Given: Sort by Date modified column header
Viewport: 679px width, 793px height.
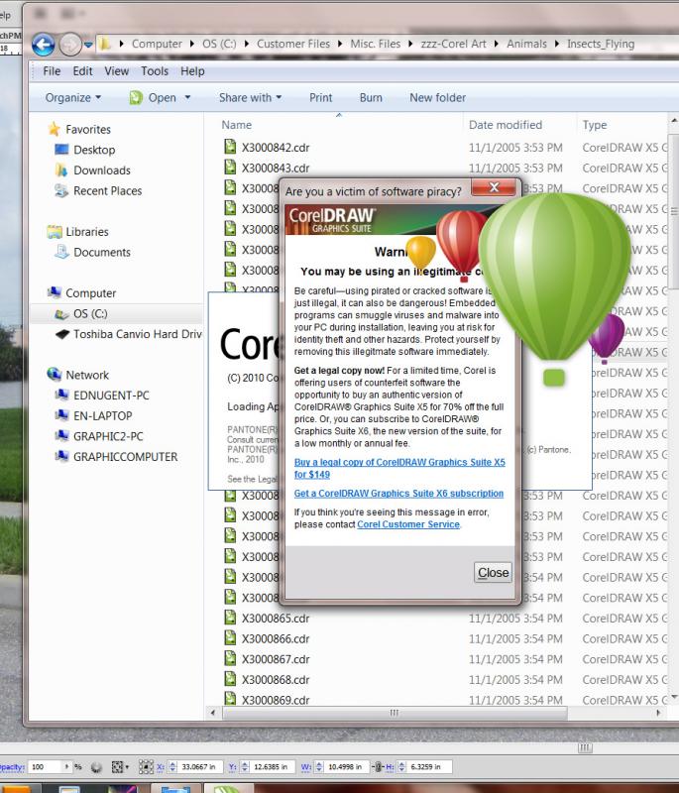Looking at the screenshot, I should point(506,125).
